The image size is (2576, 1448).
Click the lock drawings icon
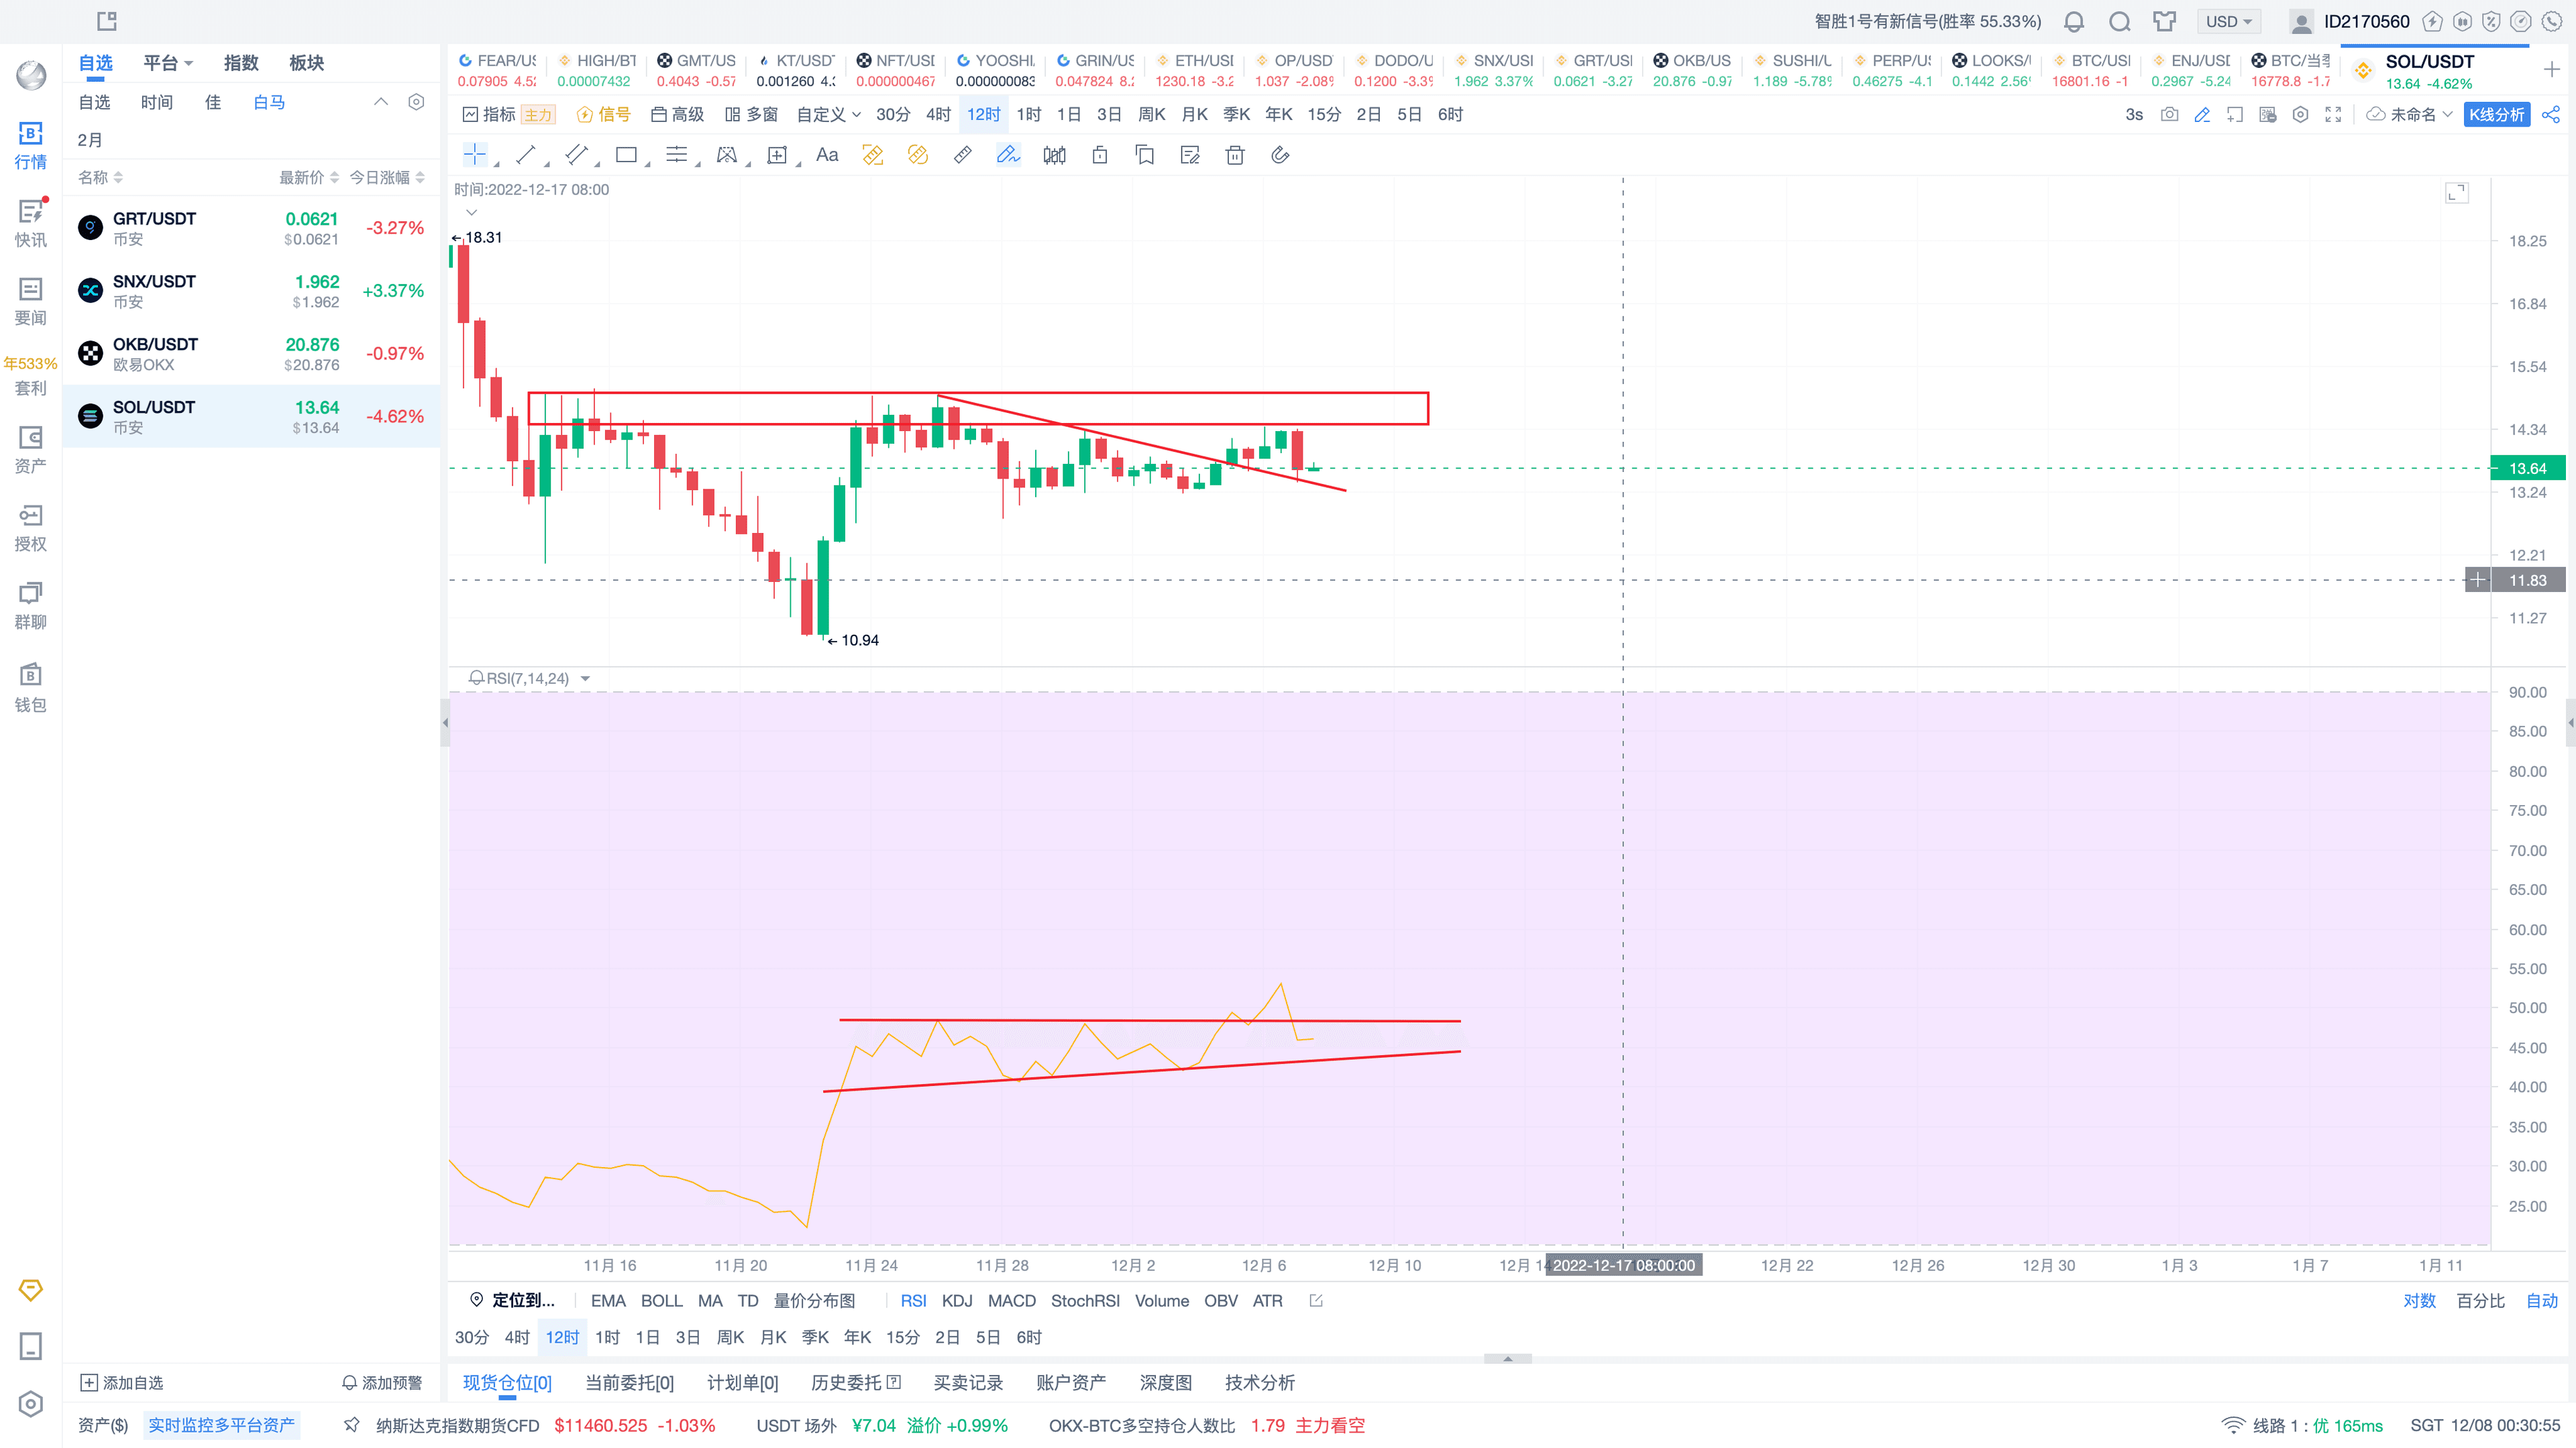[x=1100, y=155]
